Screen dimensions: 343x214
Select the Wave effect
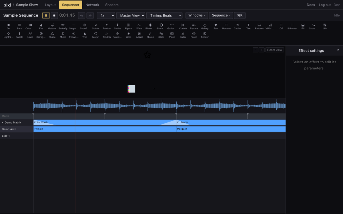coord(139,27)
